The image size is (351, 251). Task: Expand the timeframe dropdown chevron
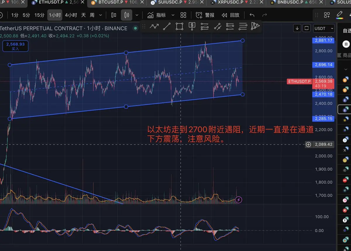click(101, 15)
